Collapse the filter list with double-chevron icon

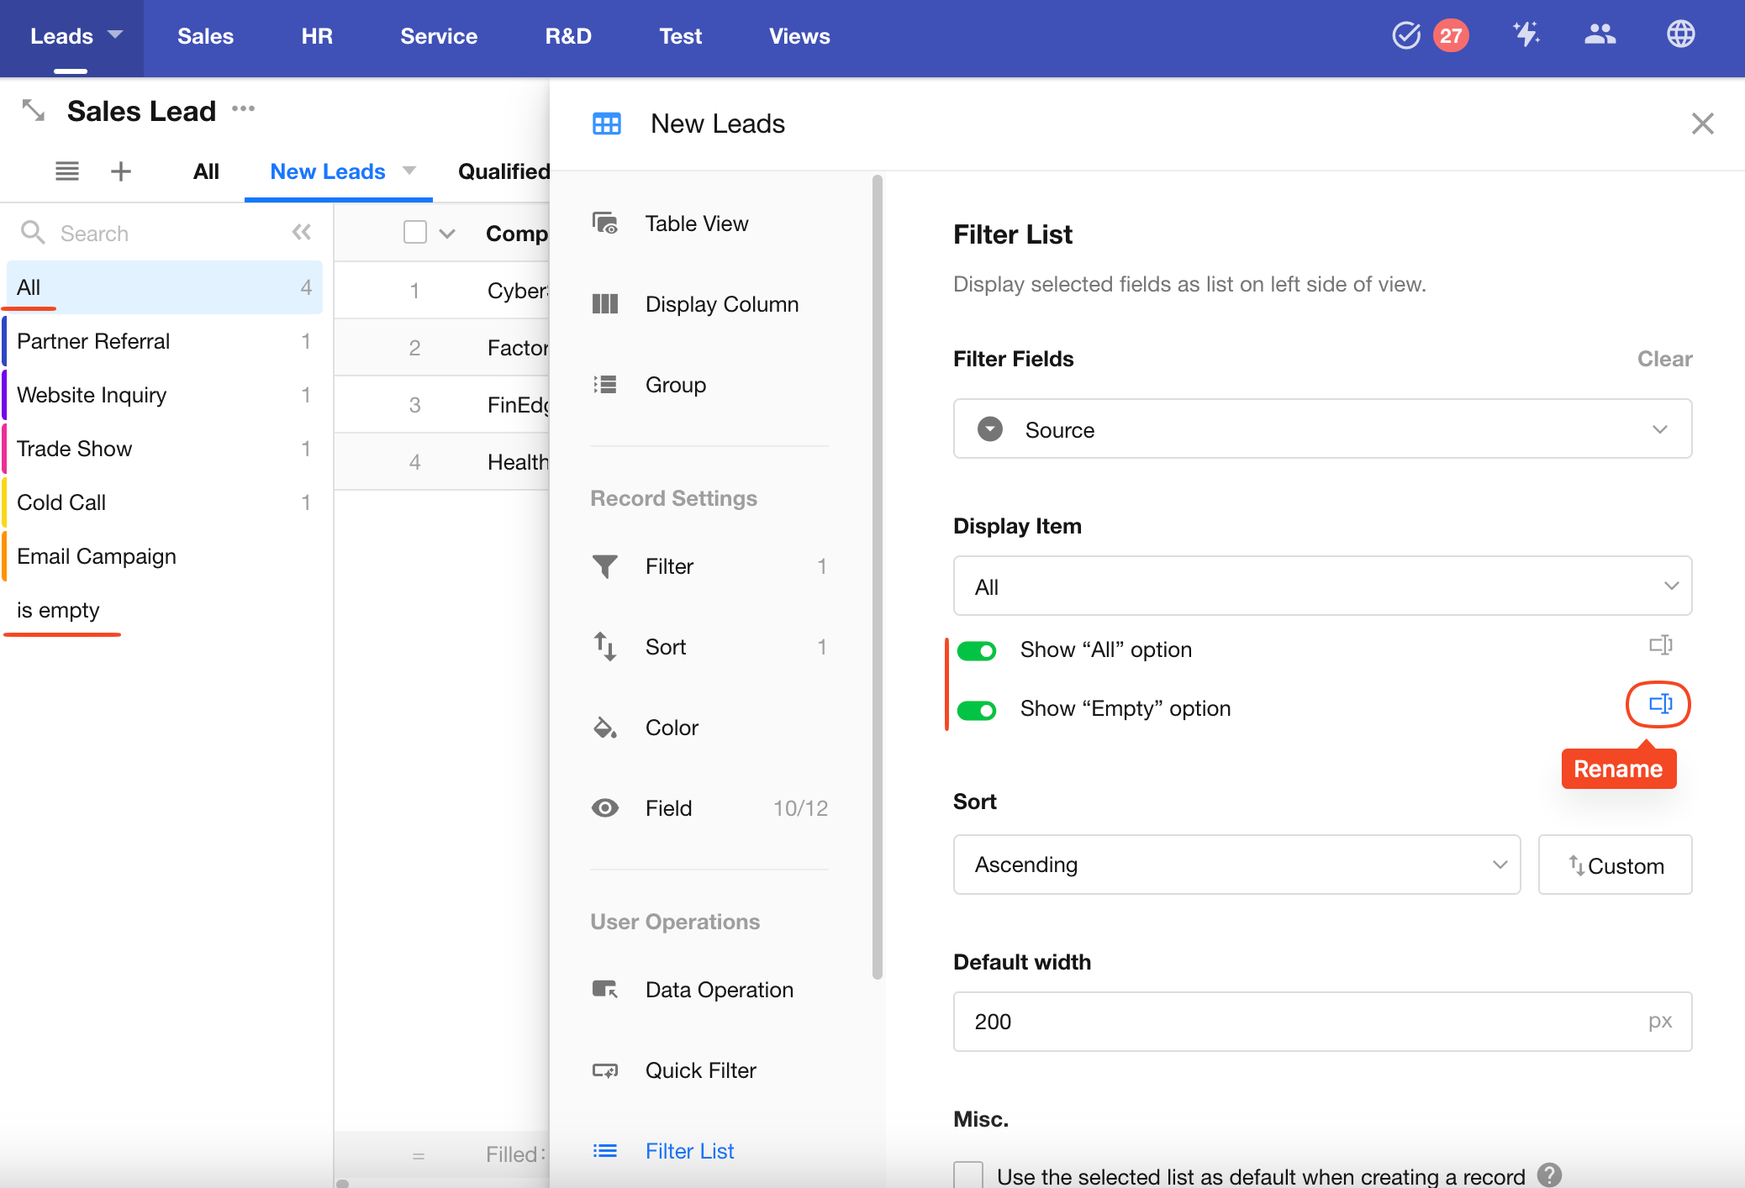pyautogui.click(x=302, y=233)
